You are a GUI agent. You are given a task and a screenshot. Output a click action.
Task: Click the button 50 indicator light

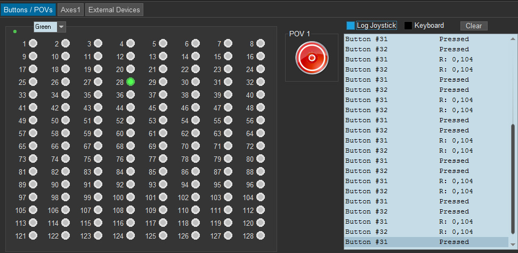[x=66, y=120]
